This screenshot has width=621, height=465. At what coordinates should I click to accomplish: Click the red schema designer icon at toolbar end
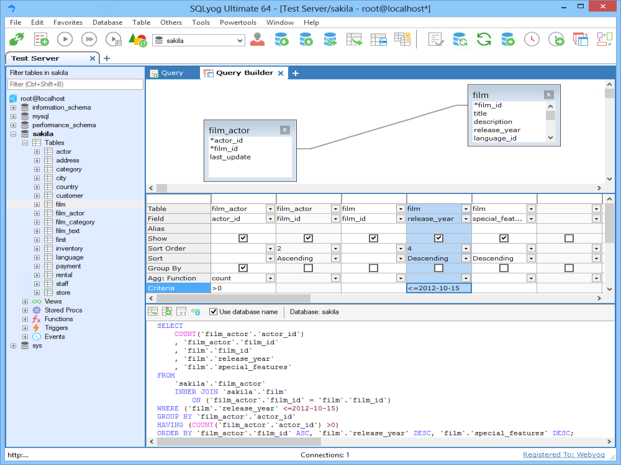(x=604, y=40)
